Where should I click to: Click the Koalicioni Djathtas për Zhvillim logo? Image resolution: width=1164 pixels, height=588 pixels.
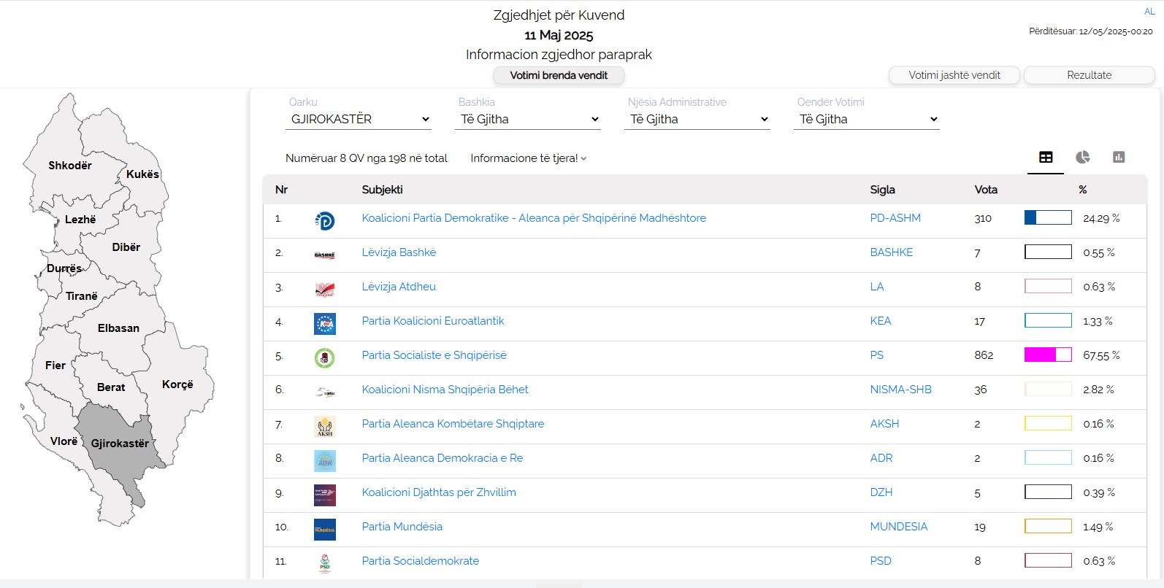click(x=324, y=495)
